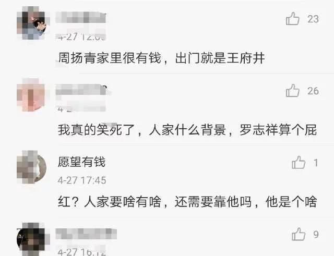Like the comment with 23 likes
The image size is (334, 256).
[x=293, y=19]
